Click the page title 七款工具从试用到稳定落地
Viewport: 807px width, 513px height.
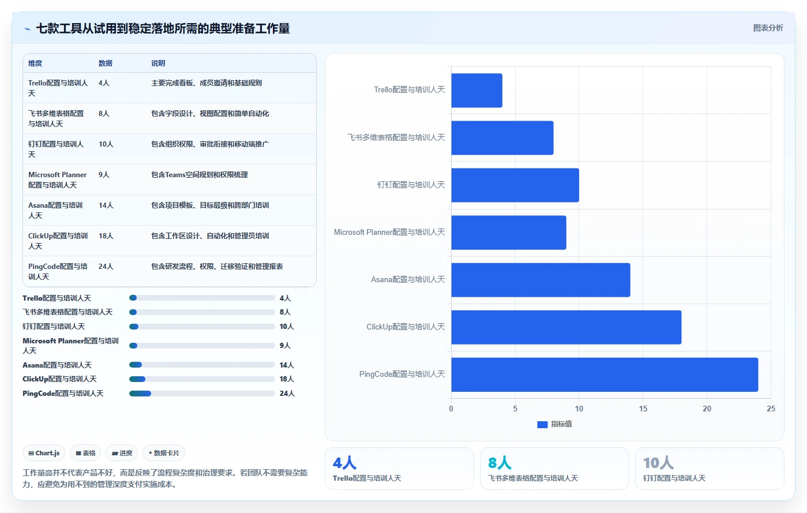(163, 29)
